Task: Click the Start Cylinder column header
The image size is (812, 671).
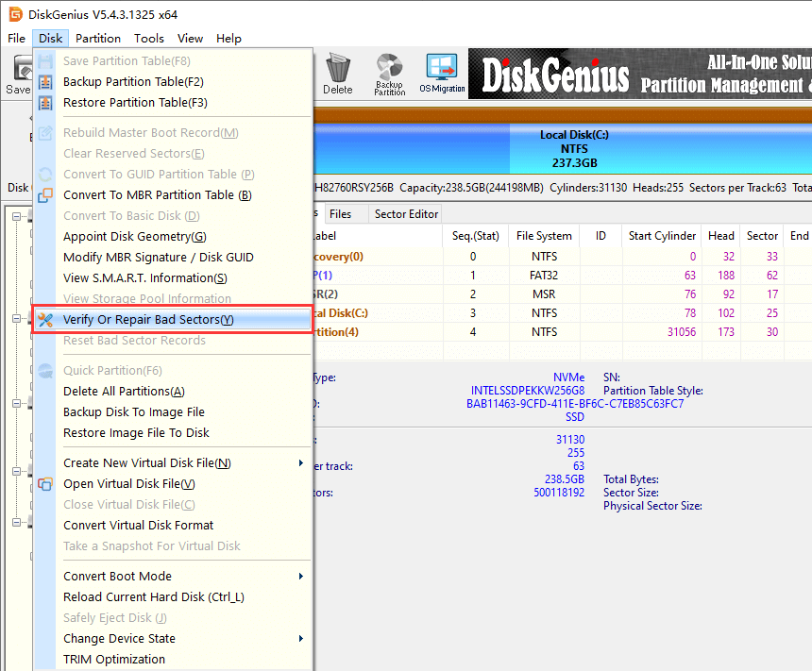Action: click(x=662, y=236)
